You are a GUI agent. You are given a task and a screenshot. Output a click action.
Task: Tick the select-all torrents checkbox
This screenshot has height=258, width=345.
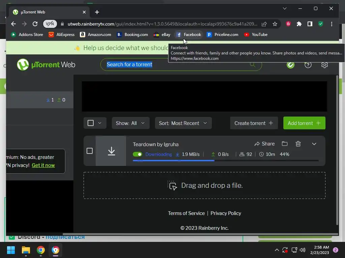91,123
